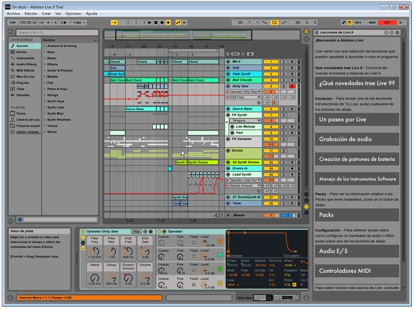Expand Ambient & Evolving folder
Screen dimensions: 414x309
point(44,46)
